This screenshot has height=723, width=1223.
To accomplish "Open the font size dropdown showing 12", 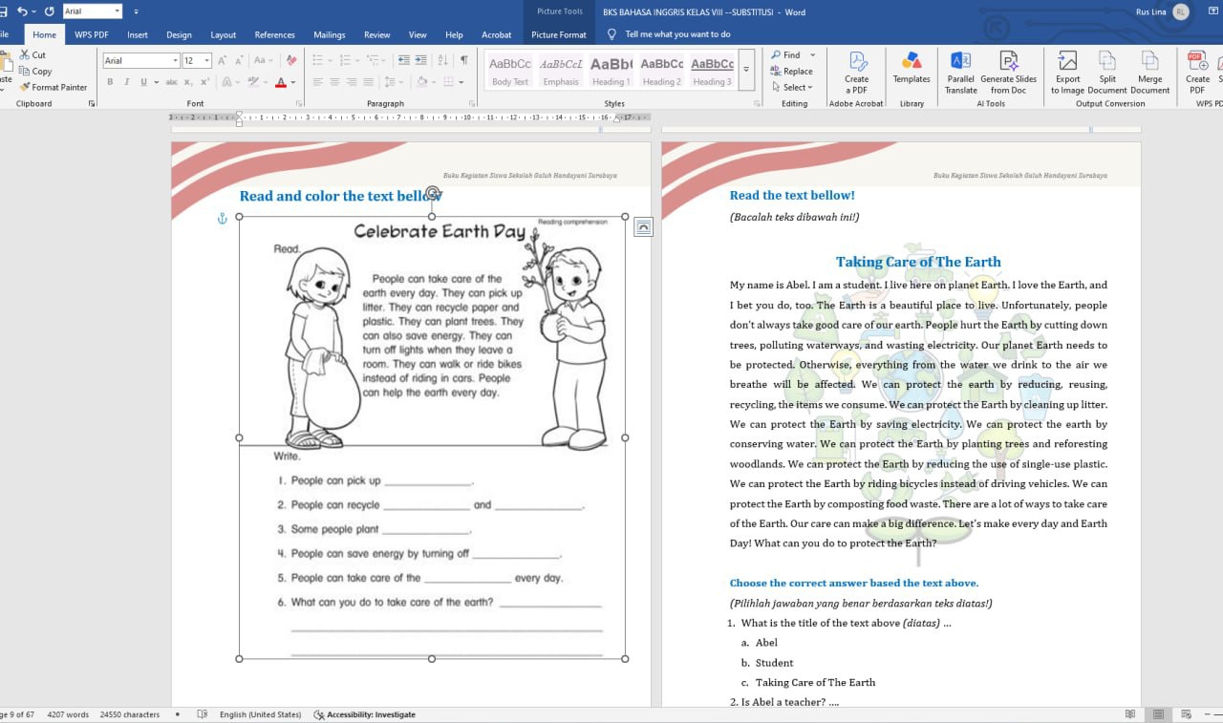I will click(207, 60).
